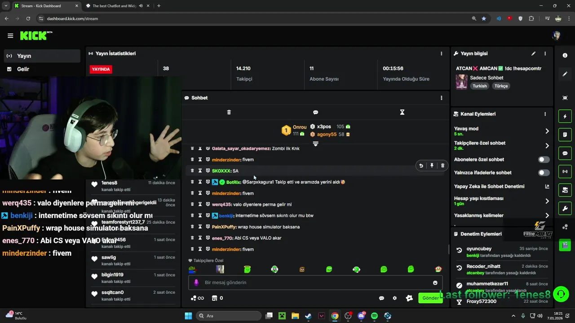Select the Pepe frog emote
Screen dimensions: 575x323
pyautogui.click(x=192, y=269)
